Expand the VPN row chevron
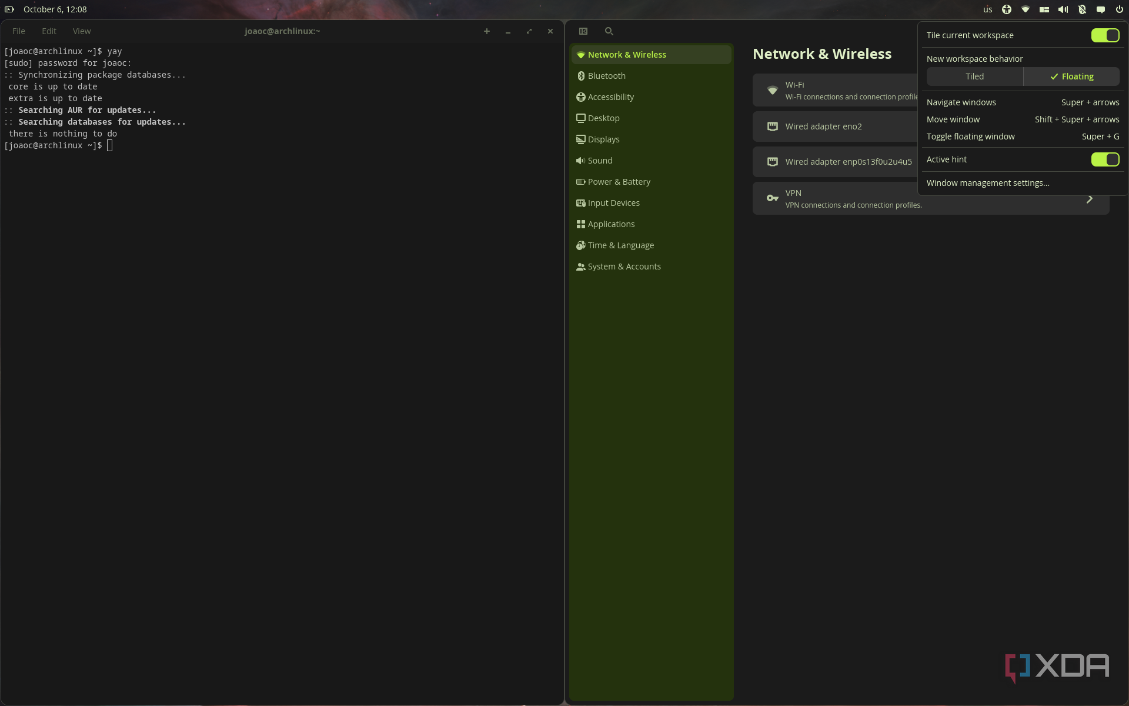 pyautogui.click(x=1090, y=199)
